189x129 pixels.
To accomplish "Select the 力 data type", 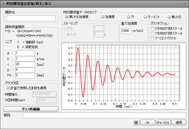I will (128, 17).
